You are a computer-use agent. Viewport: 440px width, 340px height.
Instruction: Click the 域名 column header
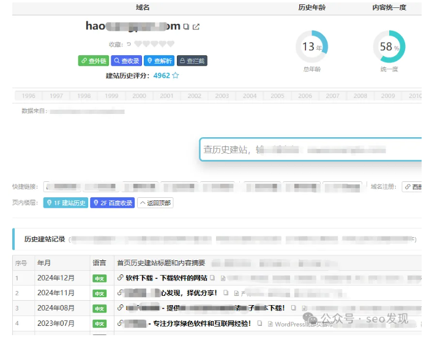coord(143,7)
